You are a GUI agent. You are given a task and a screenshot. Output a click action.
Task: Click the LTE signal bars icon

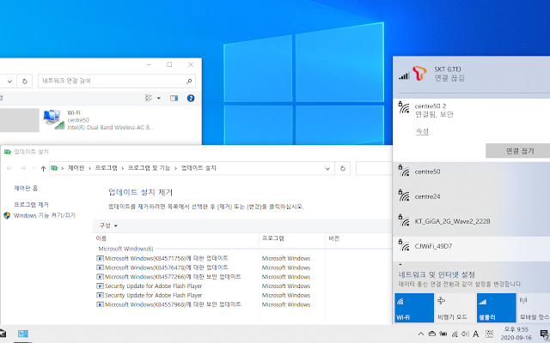pos(404,75)
